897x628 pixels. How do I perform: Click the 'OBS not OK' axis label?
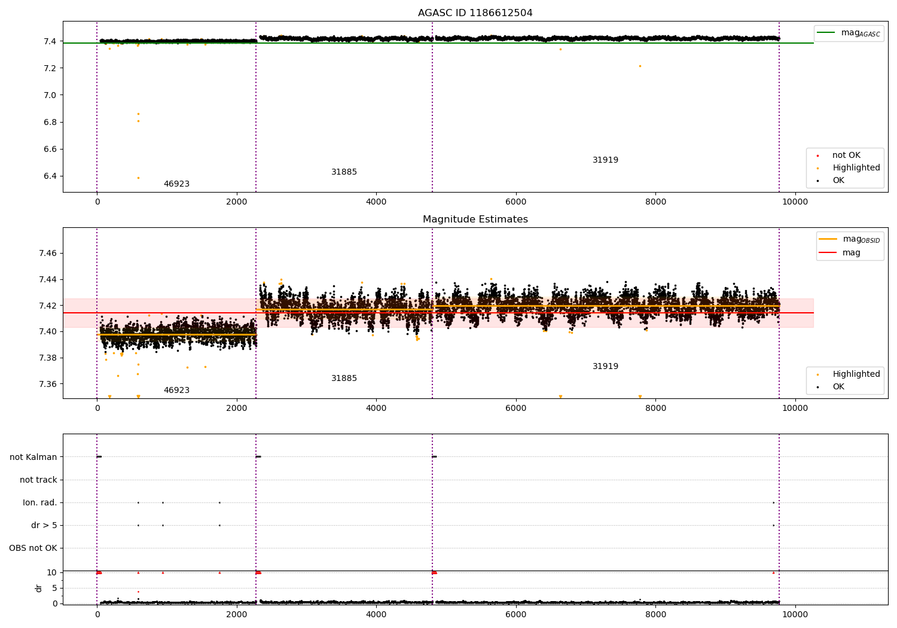coord(33,548)
